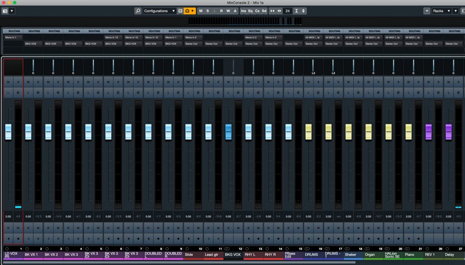Click the Eq bypass icon in the toolbar
The width and height of the screenshot is (465, 265).
(x=251, y=10)
